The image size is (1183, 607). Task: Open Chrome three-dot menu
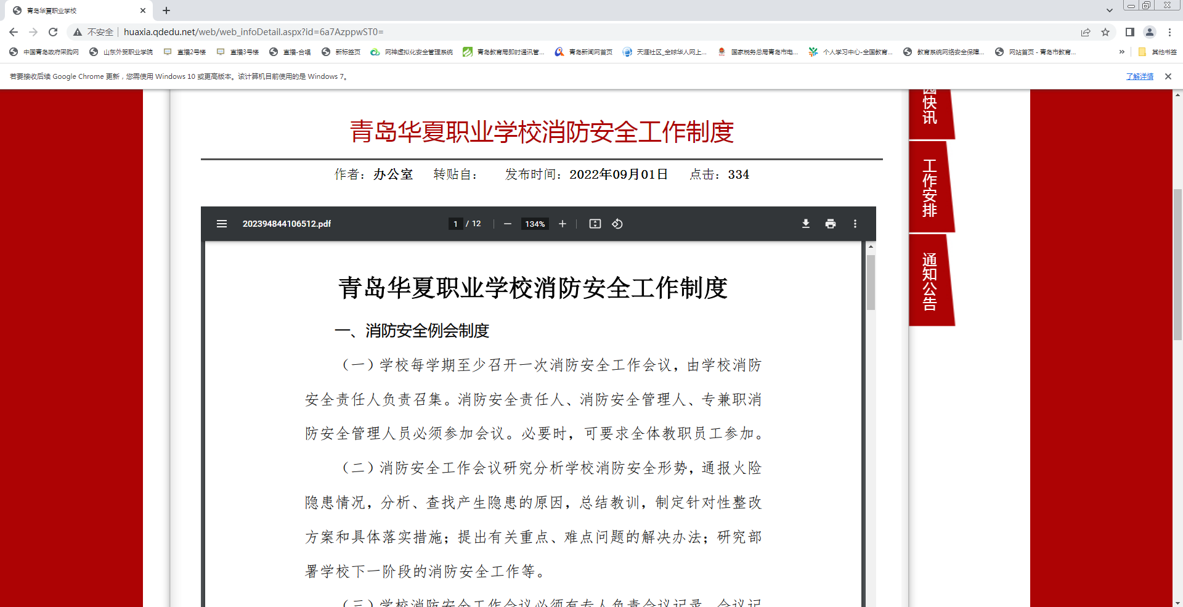tap(1169, 32)
